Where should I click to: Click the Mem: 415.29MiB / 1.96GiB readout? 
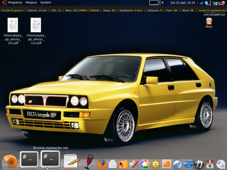82,10
